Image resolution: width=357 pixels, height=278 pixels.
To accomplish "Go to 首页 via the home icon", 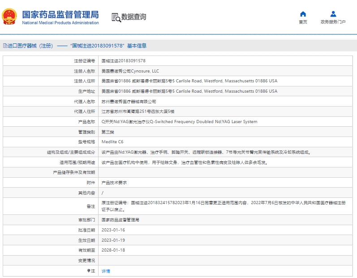I will [x=303, y=14].
